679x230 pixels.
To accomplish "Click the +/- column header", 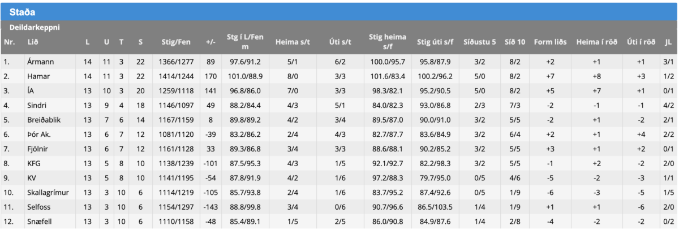I will pos(211,42).
